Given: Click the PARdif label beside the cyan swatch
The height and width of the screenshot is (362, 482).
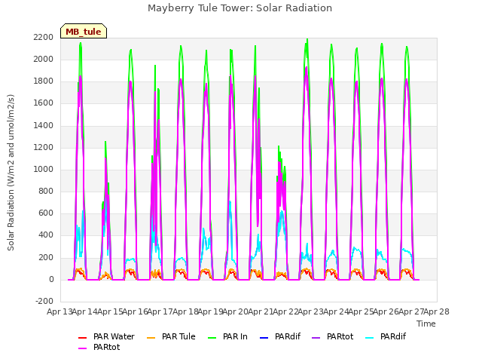Looking at the screenshot, I should (393, 337).
